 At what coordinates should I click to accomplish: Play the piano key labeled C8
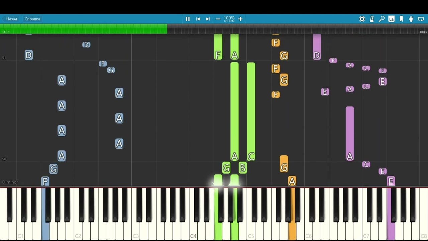point(423,231)
